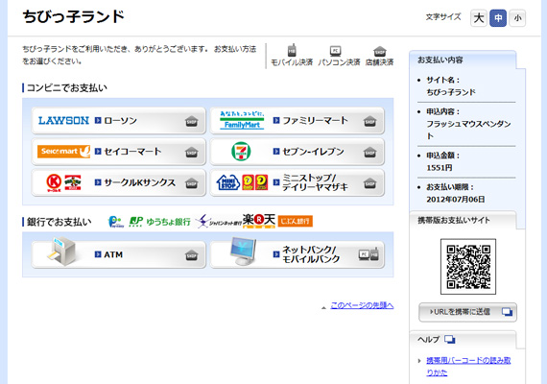Viewport: 547px width, 384px height.
Task: Click the amount 1551円
Action: [440, 168]
